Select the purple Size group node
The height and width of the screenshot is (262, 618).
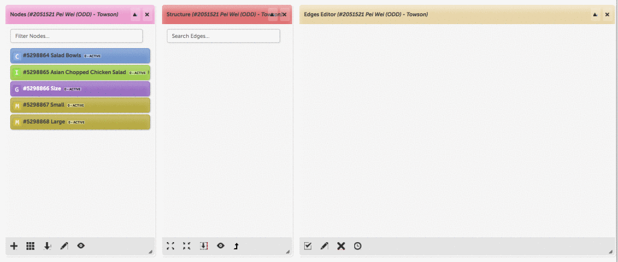[x=80, y=89]
